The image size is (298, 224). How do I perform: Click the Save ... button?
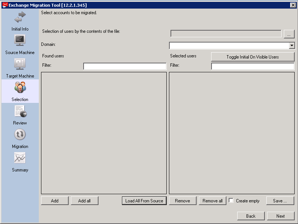(x=280, y=201)
